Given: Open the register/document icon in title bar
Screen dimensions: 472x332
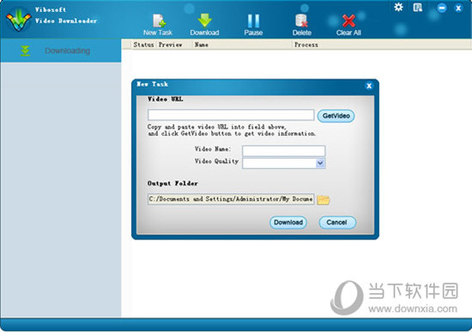Looking at the screenshot, I should point(418,8).
